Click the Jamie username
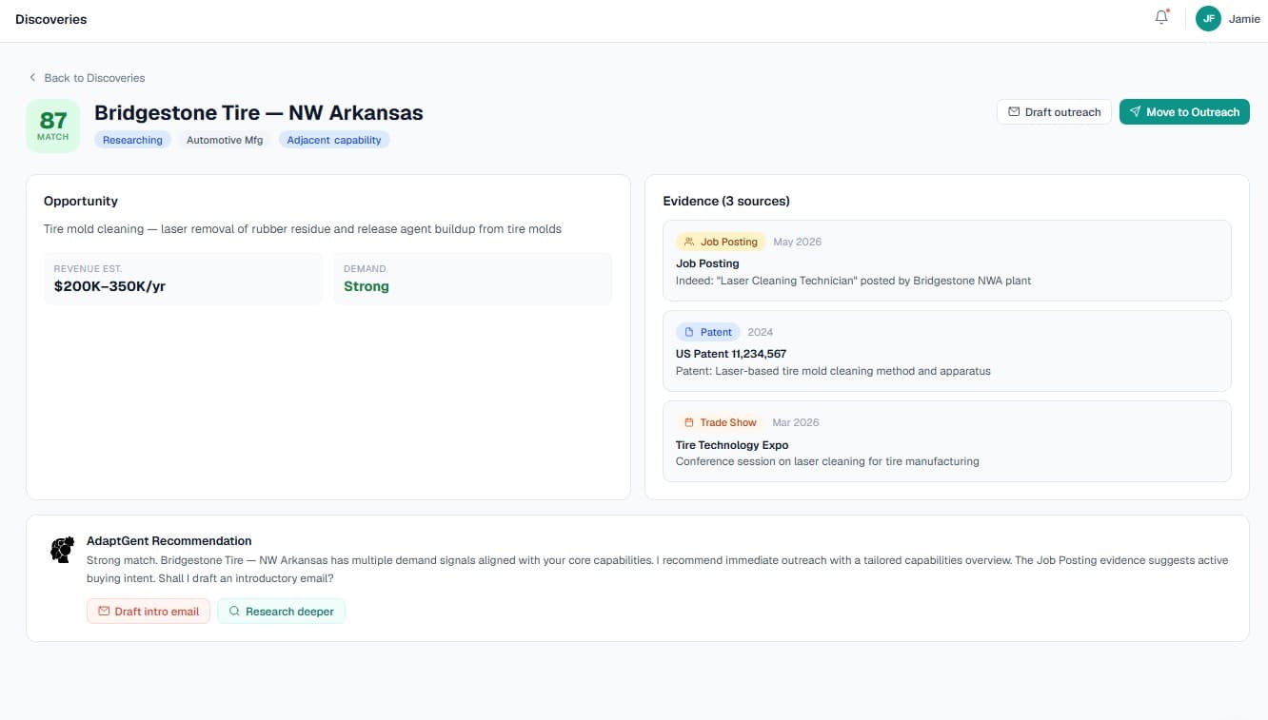This screenshot has height=720, width=1268. point(1244,19)
